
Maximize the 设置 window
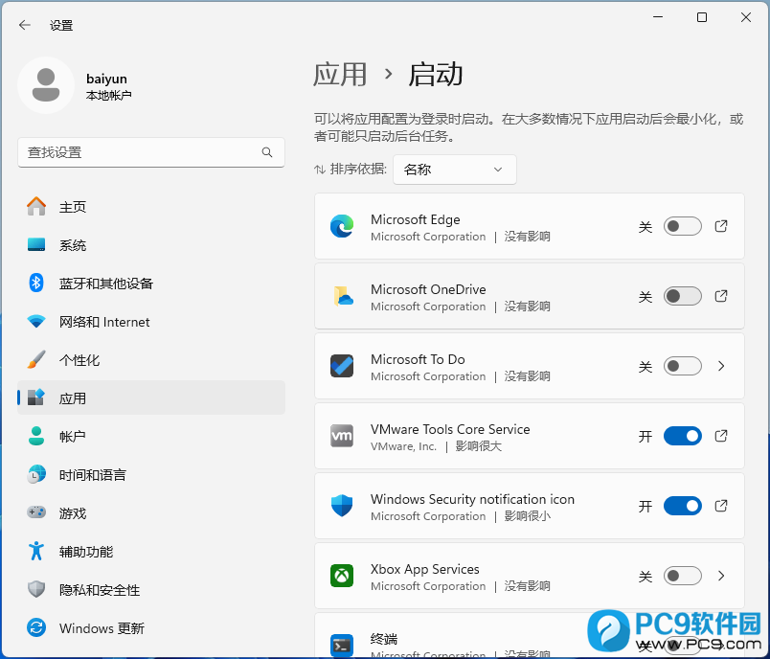click(x=702, y=17)
